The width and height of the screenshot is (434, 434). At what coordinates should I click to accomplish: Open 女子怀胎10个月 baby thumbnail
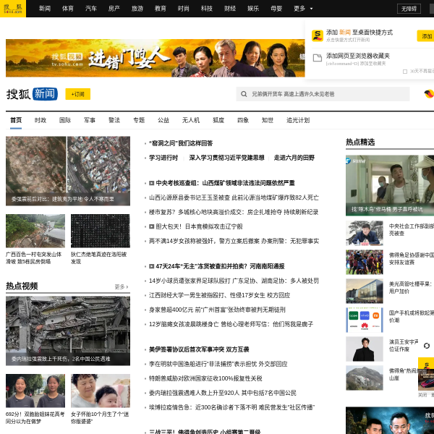click(x=101, y=391)
